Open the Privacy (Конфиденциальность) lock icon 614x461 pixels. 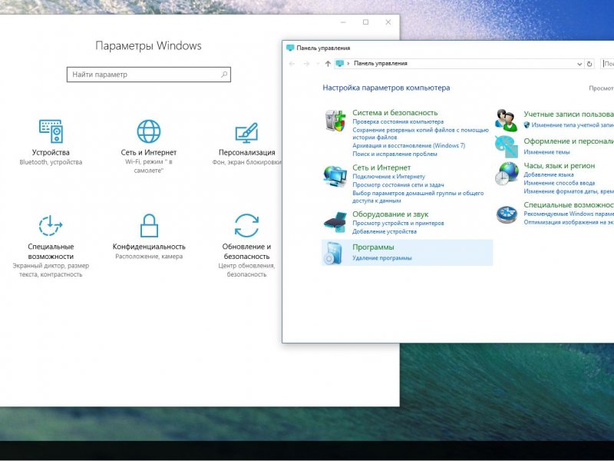149,225
